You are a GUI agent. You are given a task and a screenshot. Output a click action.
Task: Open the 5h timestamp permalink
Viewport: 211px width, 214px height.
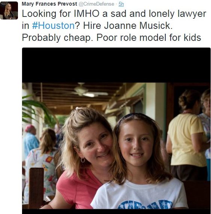(x=121, y=4)
